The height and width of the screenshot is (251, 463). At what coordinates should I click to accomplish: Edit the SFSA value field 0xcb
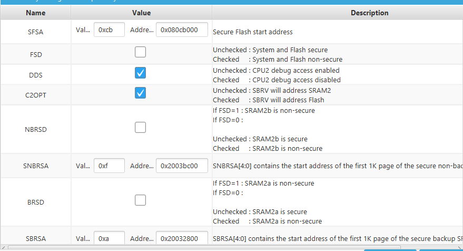[x=109, y=30]
